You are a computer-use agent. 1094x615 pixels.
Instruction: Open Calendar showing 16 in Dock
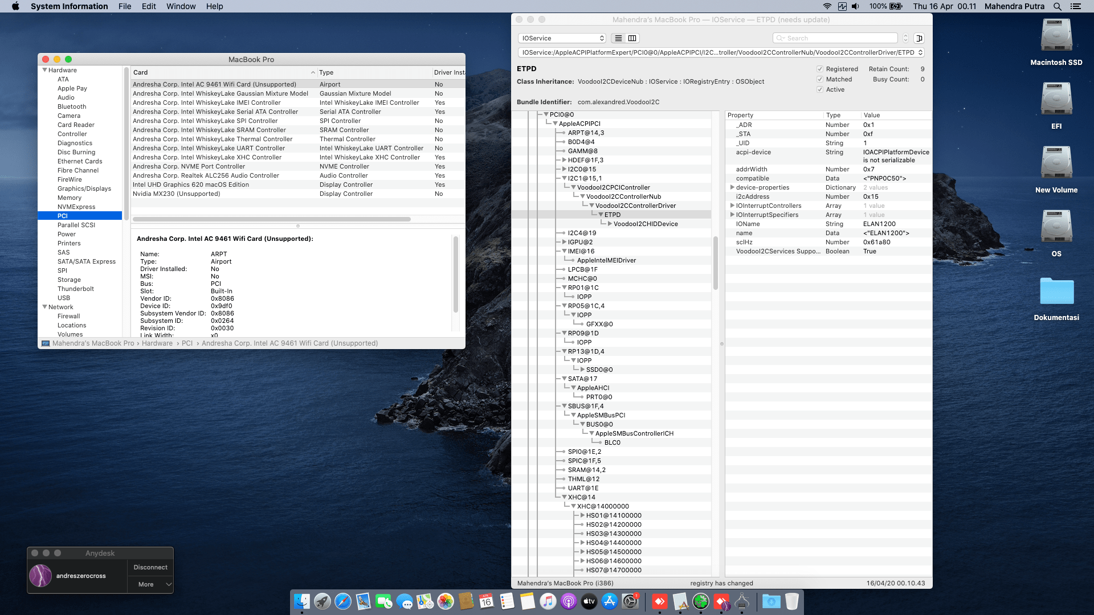(487, 601)
